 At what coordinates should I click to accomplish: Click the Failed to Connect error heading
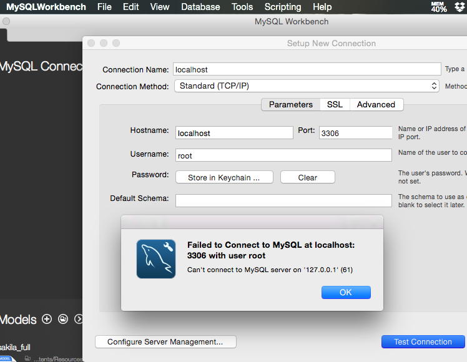[271, 250]
